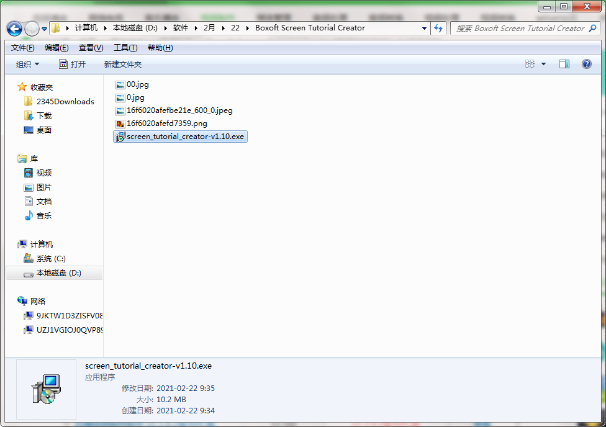
Task: Open the 系统 (C:) drive
Action: click(x=51, y=259)
